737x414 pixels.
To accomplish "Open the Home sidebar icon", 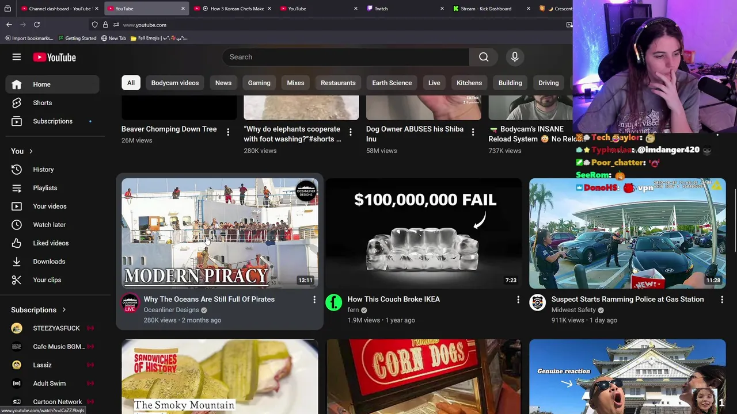I will tap(17, 85).
